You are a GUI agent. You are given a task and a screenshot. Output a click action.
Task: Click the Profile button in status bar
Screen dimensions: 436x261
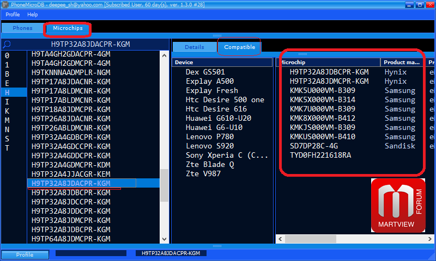tap(25, 254)
